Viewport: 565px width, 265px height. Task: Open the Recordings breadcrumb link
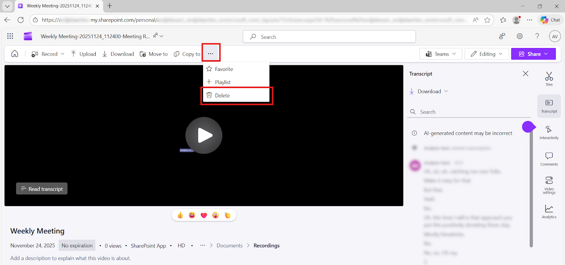[266, 246]
